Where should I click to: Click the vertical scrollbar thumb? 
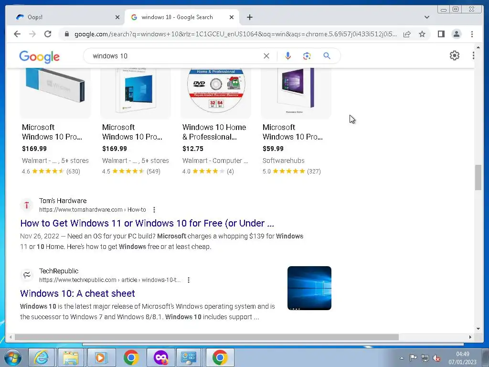(478, 177)
